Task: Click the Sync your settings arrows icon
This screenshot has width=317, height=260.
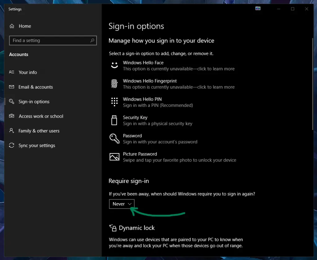Action: click(11, 145)
